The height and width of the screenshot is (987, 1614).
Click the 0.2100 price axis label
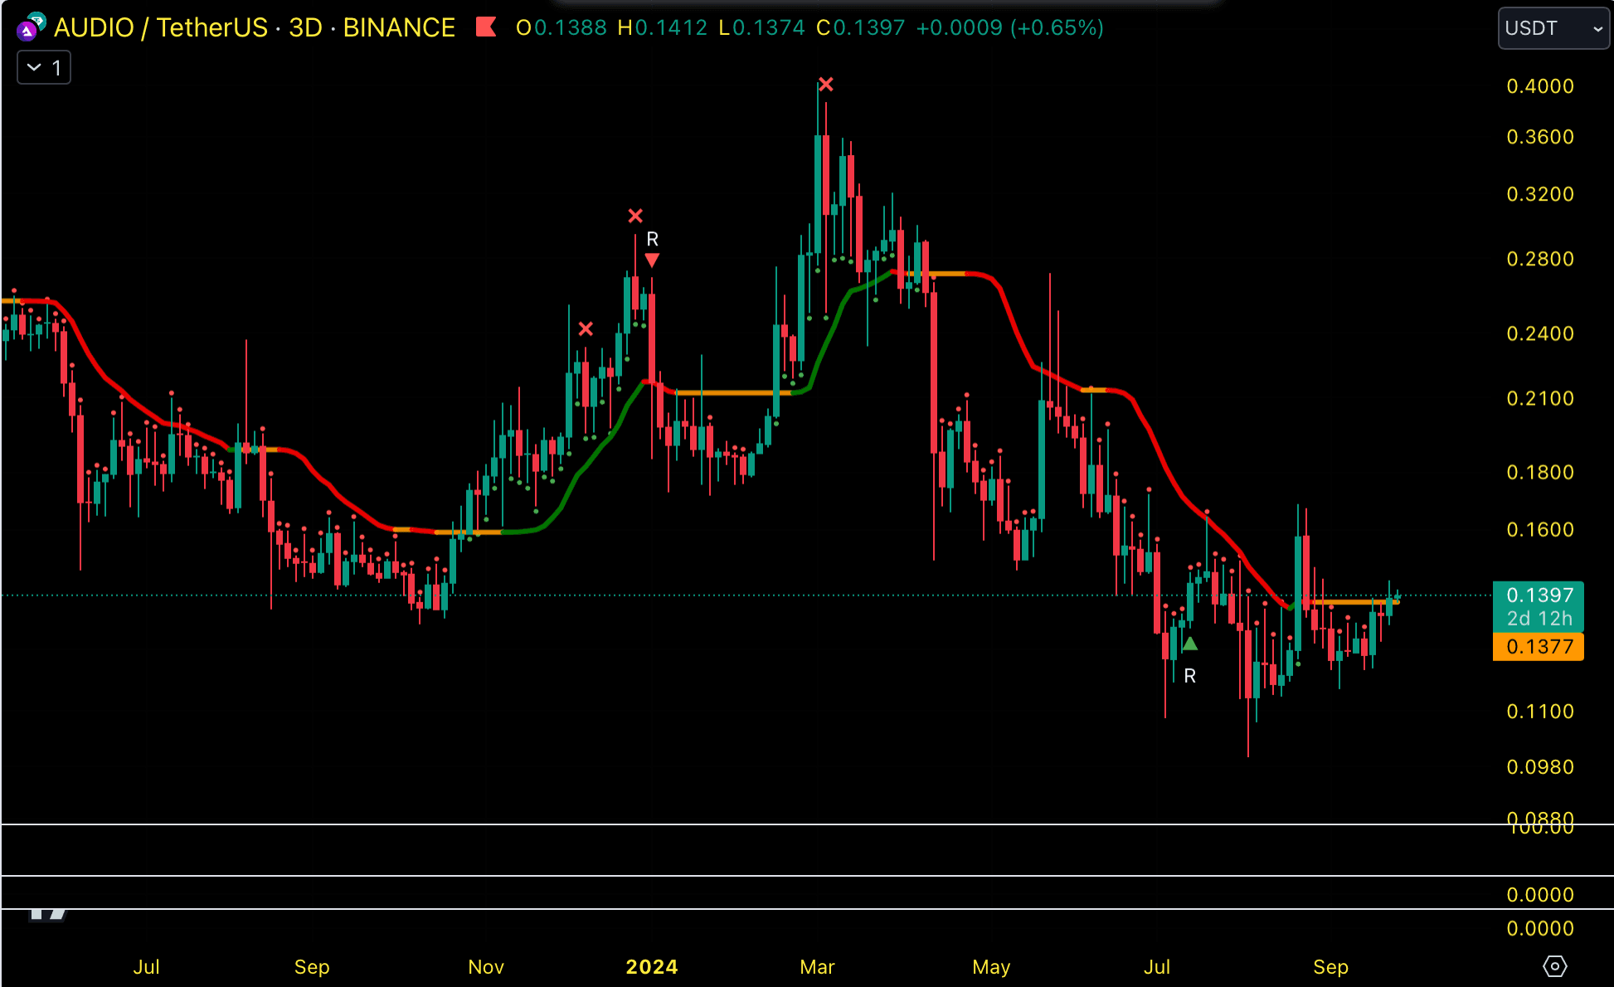point(1540,398)
